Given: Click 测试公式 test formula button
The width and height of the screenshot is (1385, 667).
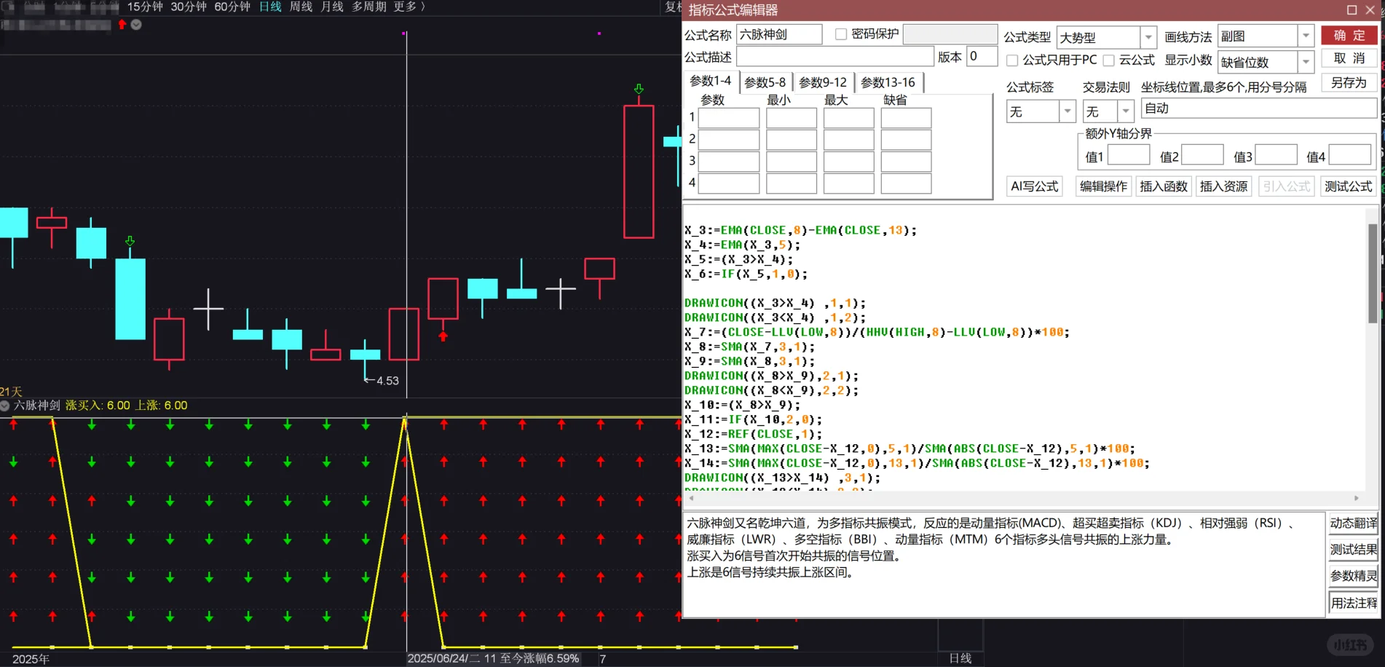Looking at the screenshot, I should (x=1348, y=186).
